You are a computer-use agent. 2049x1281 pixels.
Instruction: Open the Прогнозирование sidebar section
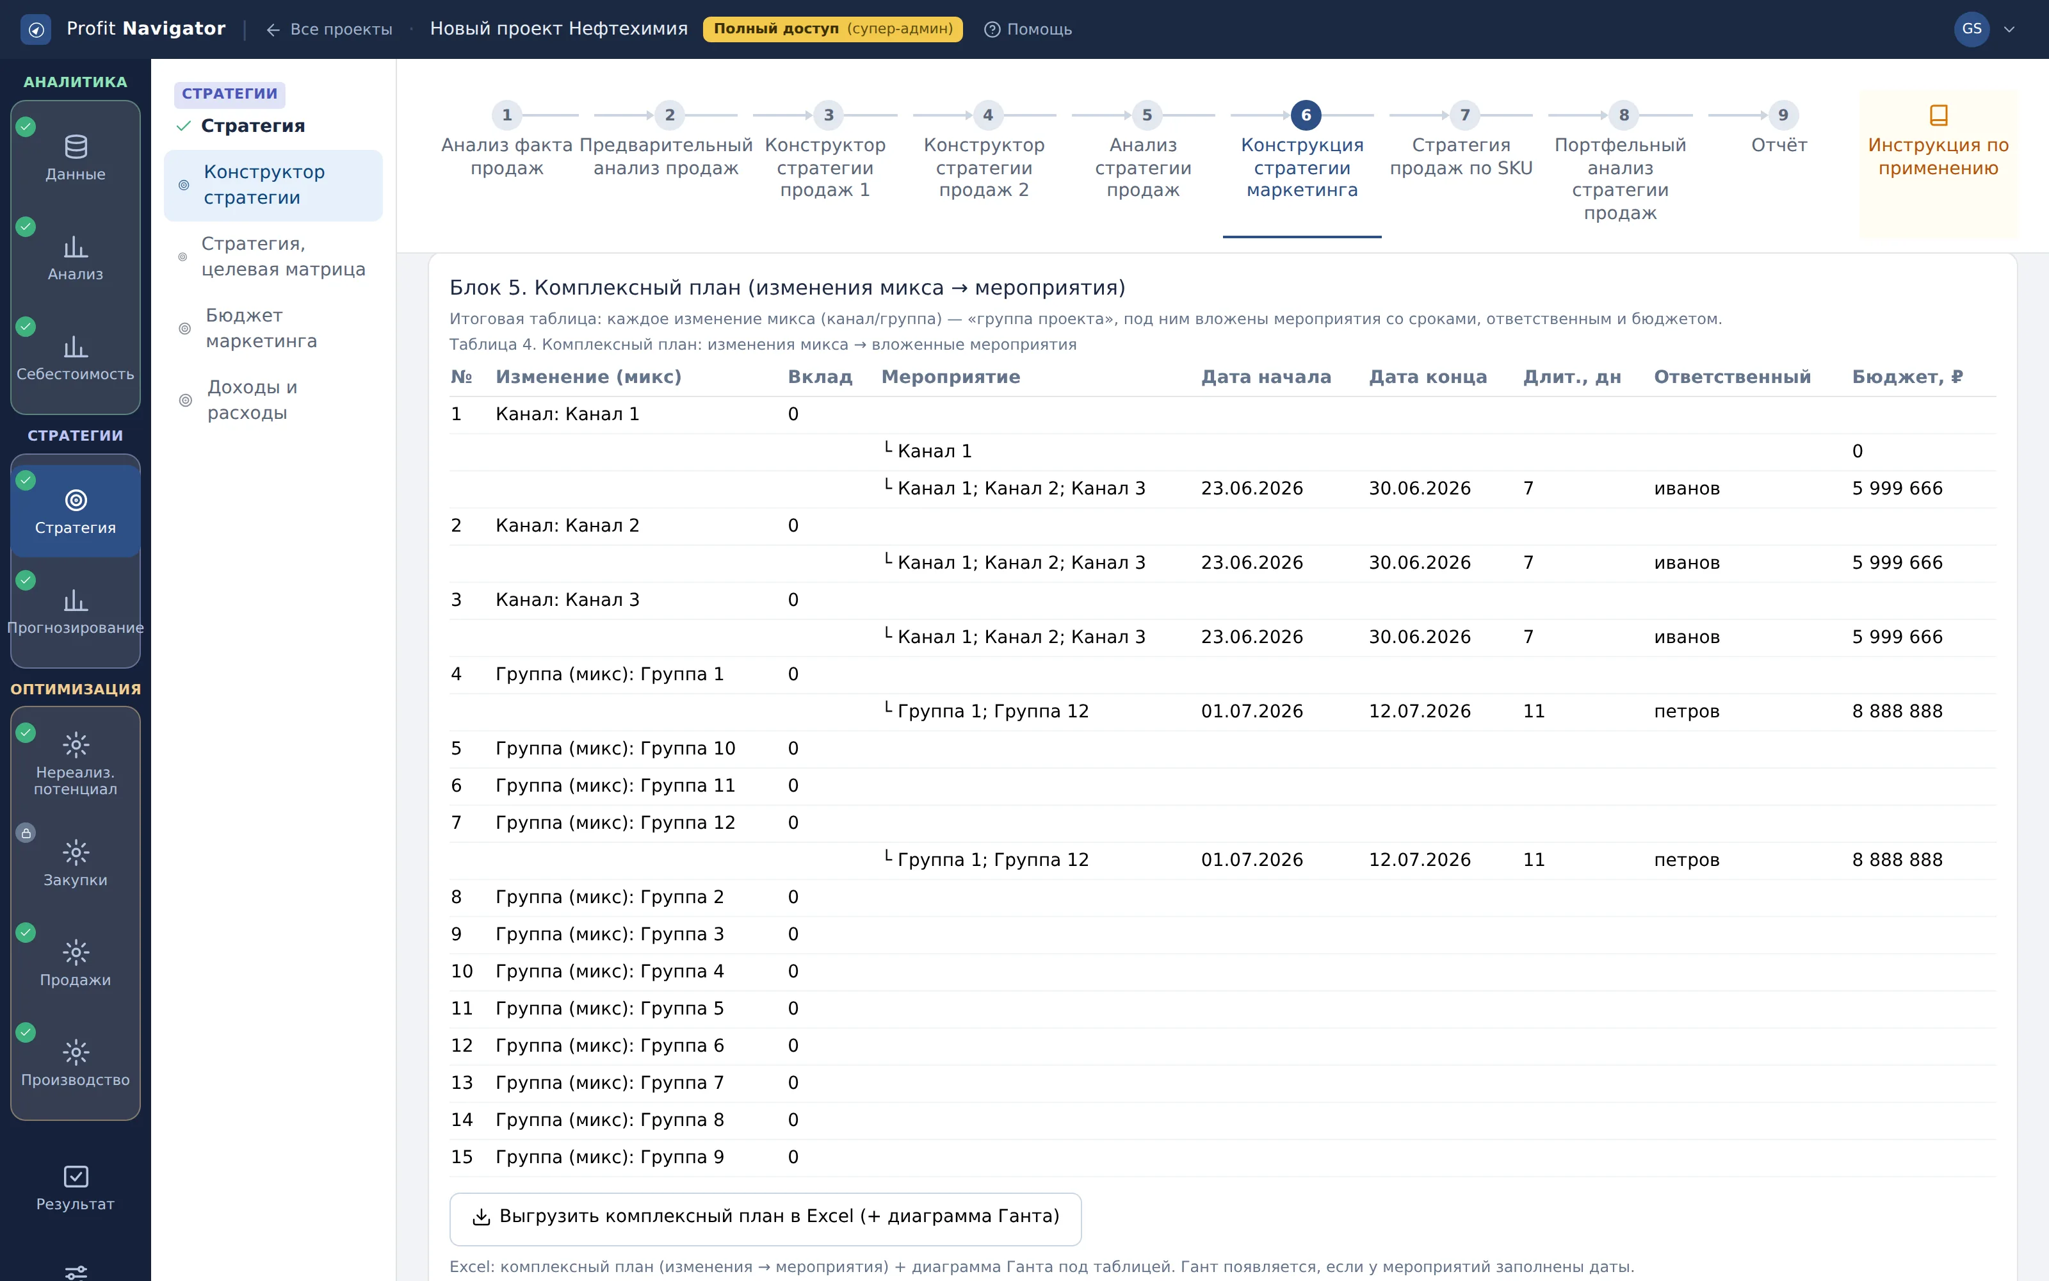click(x=76, y=612)
